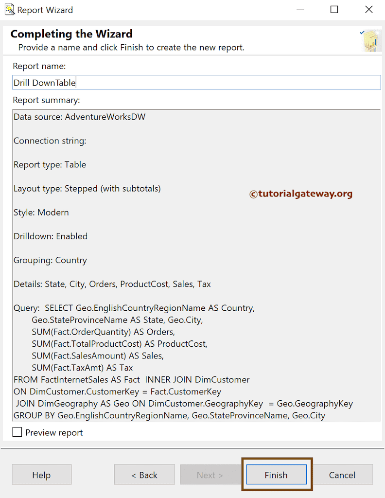Click the Drilldown: Enabled summary line
Image resolution: width=385 pixels, height=498 pixels.
click(51, 236)
